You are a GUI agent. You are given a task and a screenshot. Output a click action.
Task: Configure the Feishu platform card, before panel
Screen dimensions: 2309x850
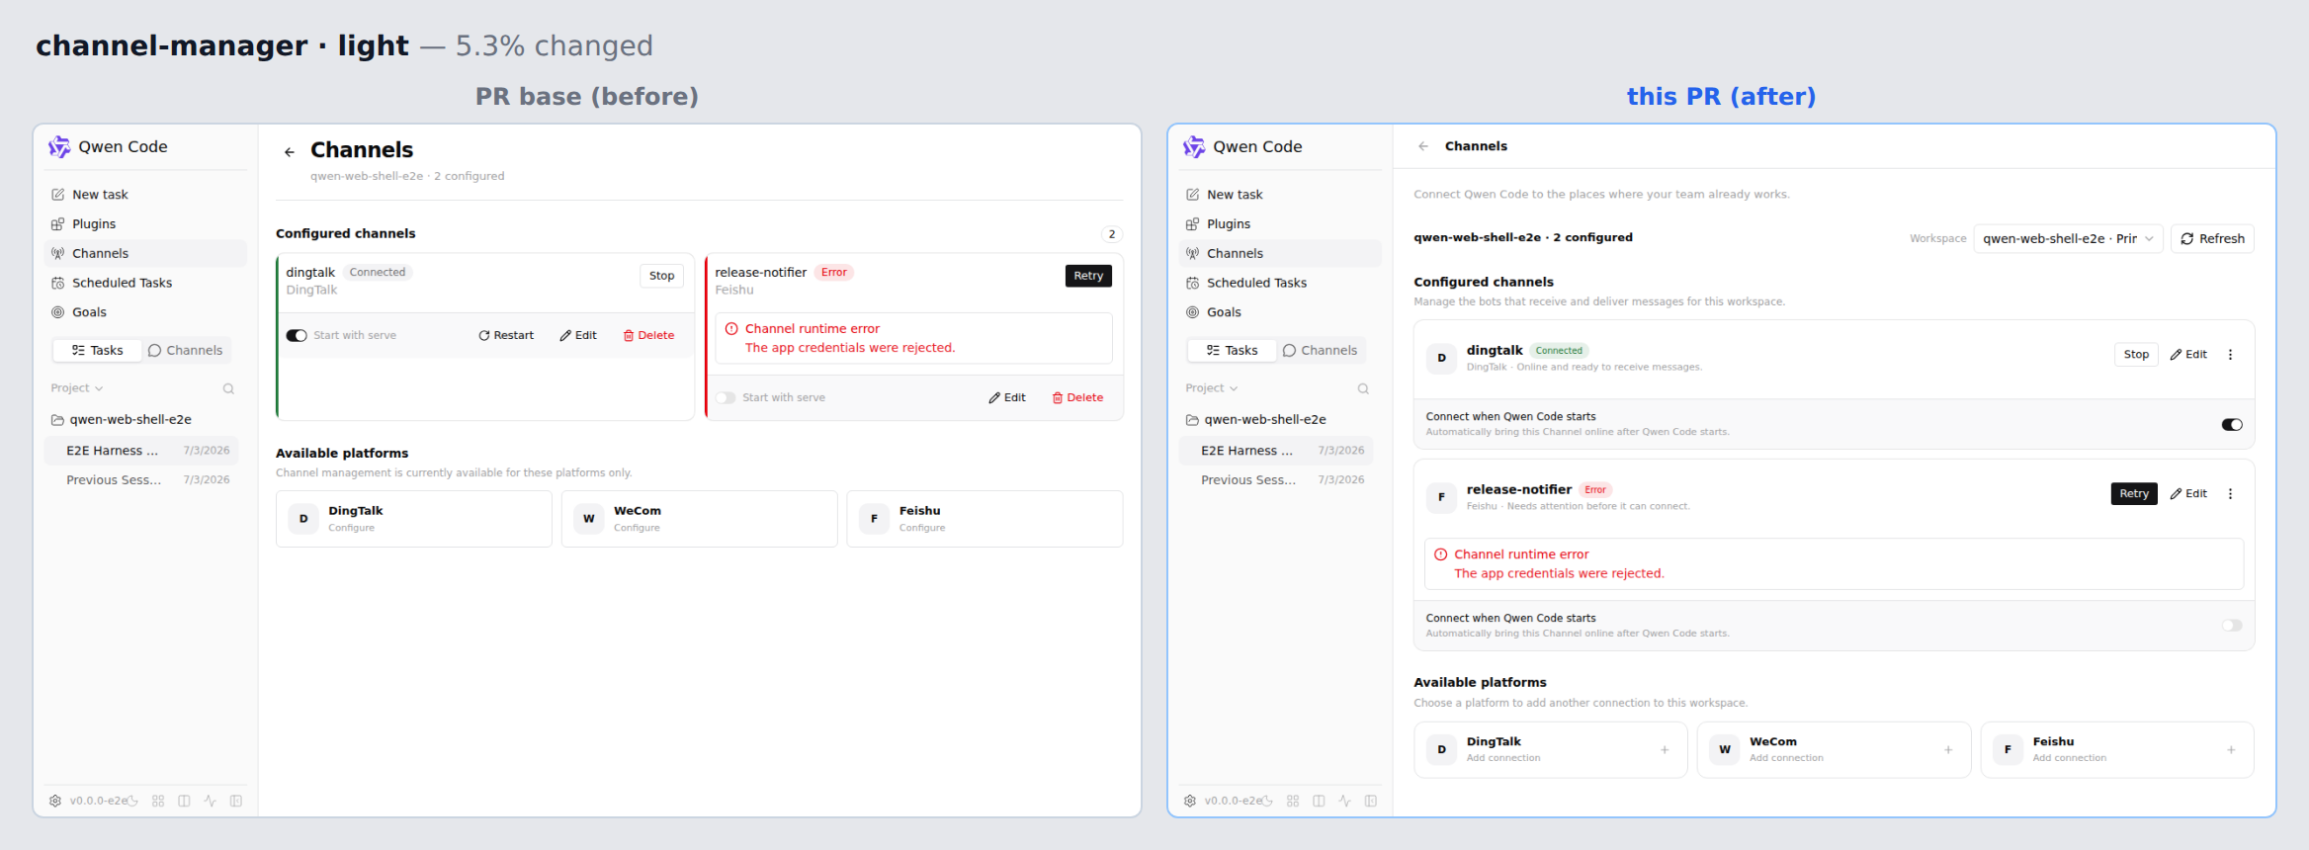(x=984, y=519)
